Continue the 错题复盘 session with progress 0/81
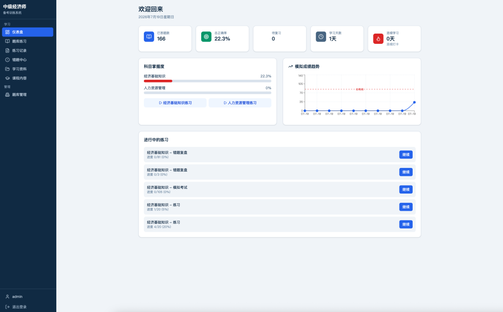The height and width of the screenshot is (312, 503). (406, 154)
